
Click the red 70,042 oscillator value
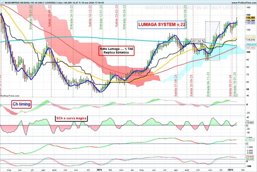point(250,157)
